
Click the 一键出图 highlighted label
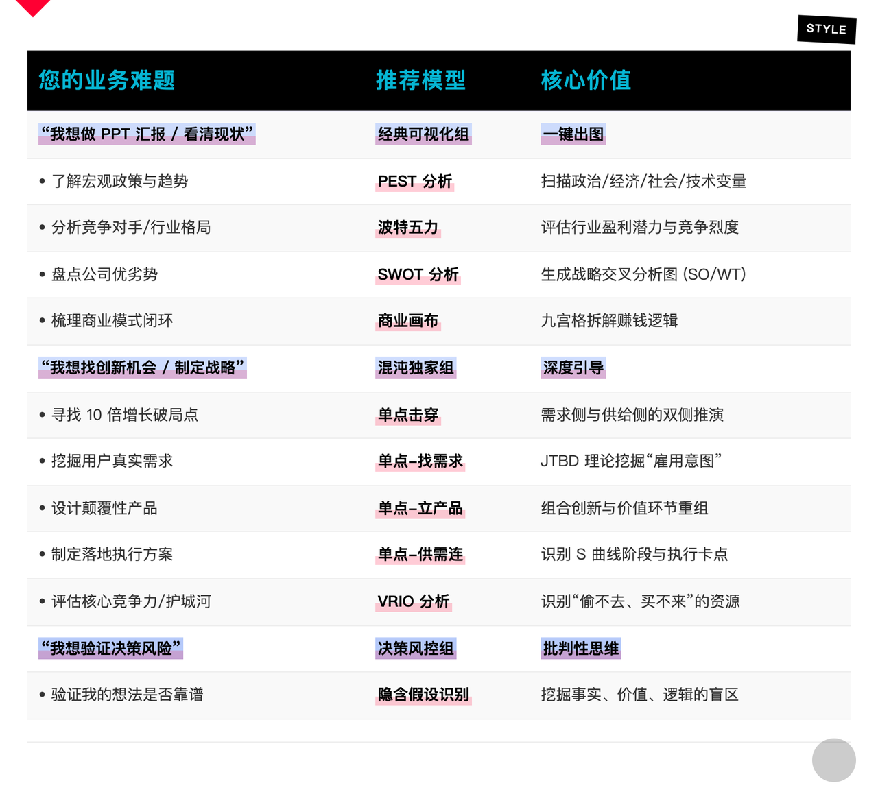[x=572, y=134]
